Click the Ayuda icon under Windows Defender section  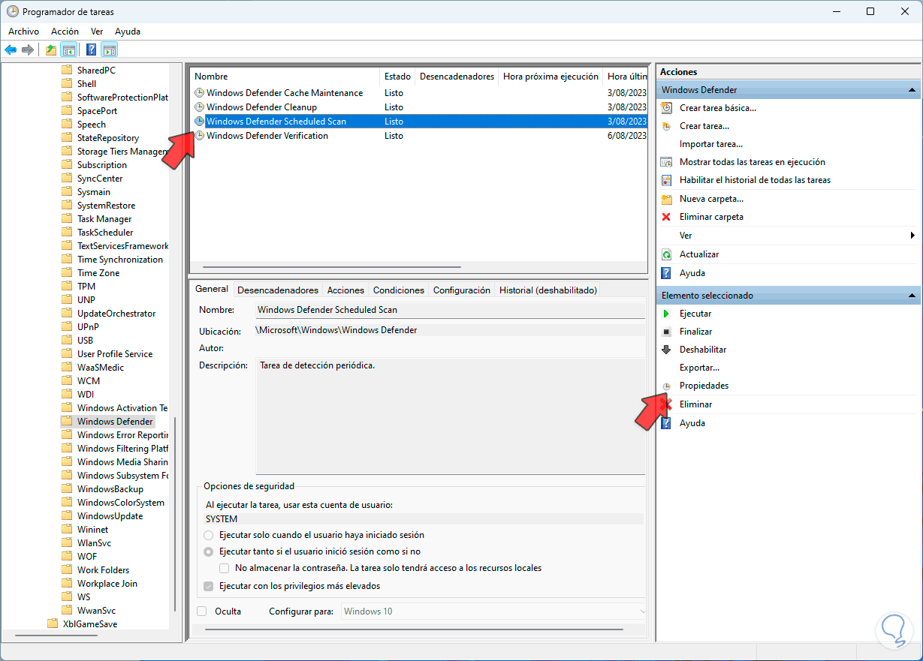666,273
